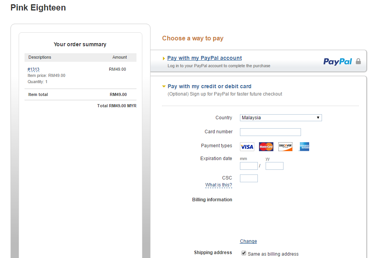Focus the Card number field

[x=270, y=132]
